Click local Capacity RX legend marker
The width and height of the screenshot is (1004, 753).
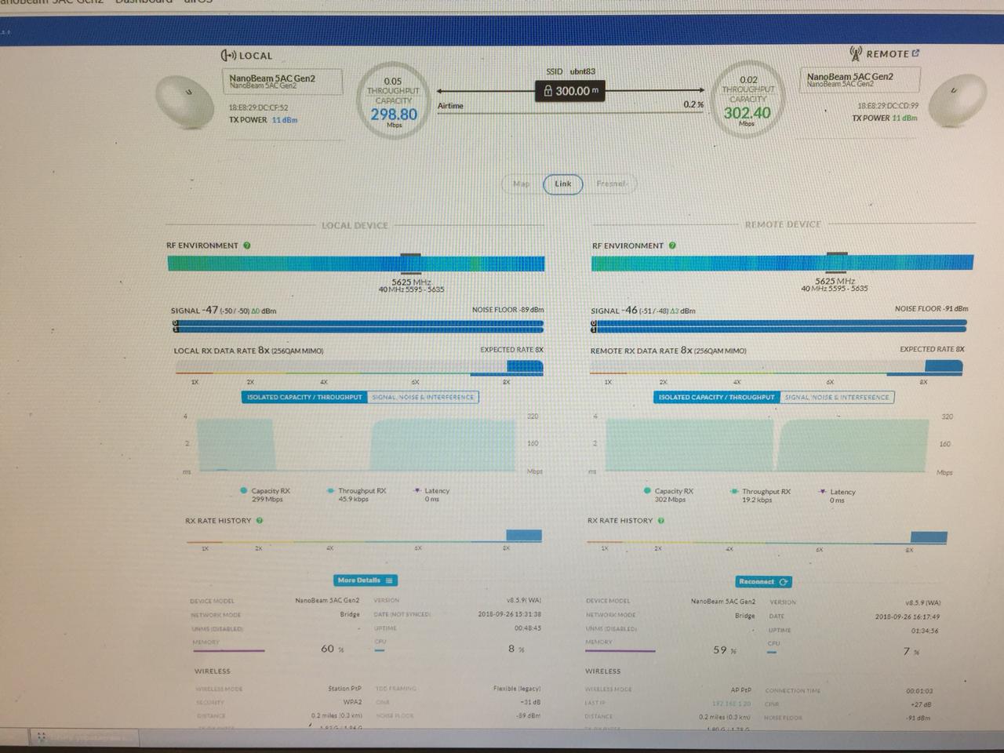[x=244, y=490]
